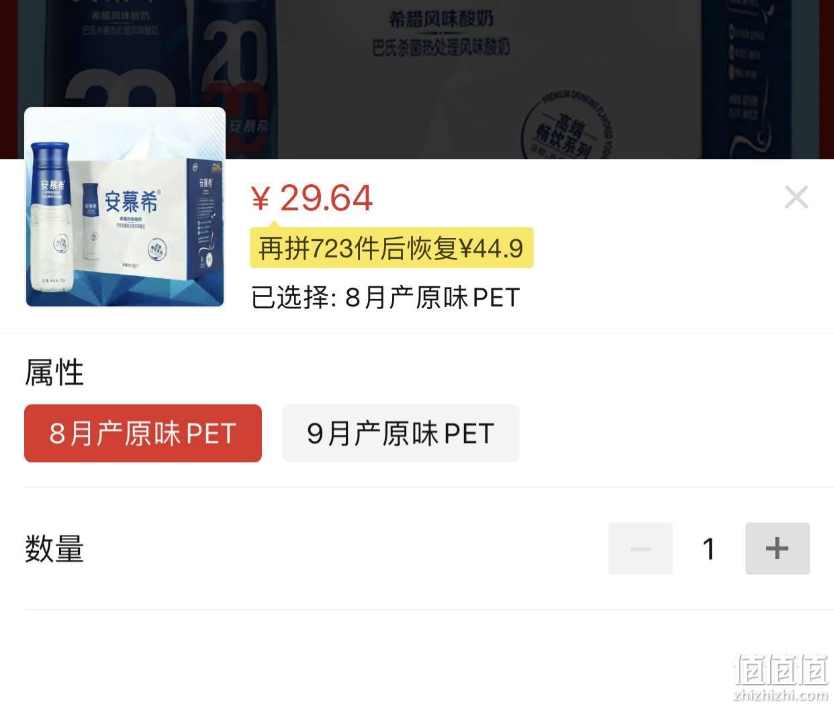Tap the large 20 number on background carton

click(230, 60)
